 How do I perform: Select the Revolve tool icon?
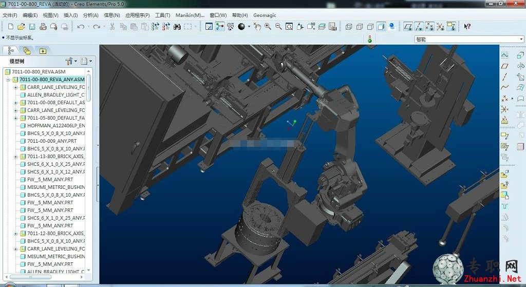[x=520, y=66]
